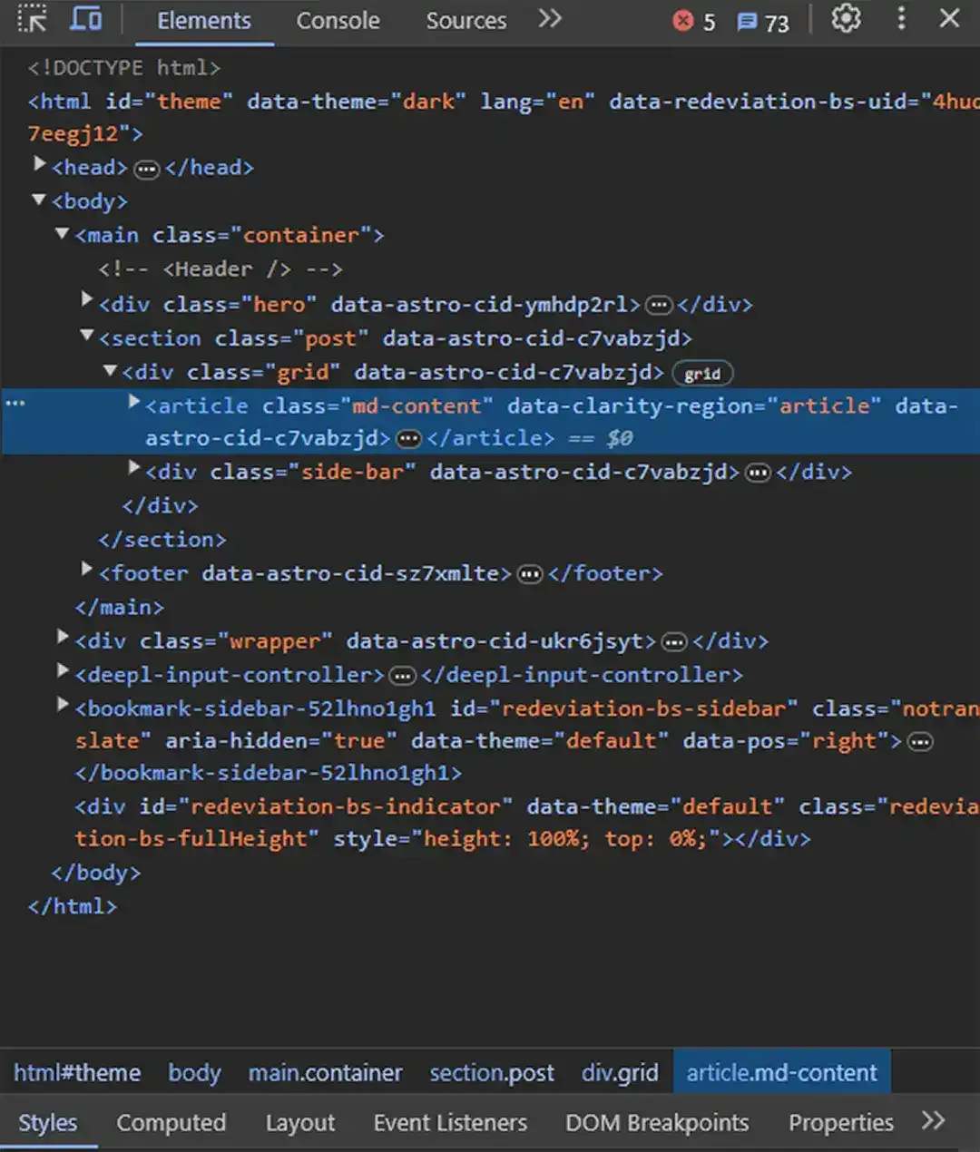Open the DOM Breakpoints pane tab
The width and height of the screenshot is (980, 1152).
[x=657, y=1123]
